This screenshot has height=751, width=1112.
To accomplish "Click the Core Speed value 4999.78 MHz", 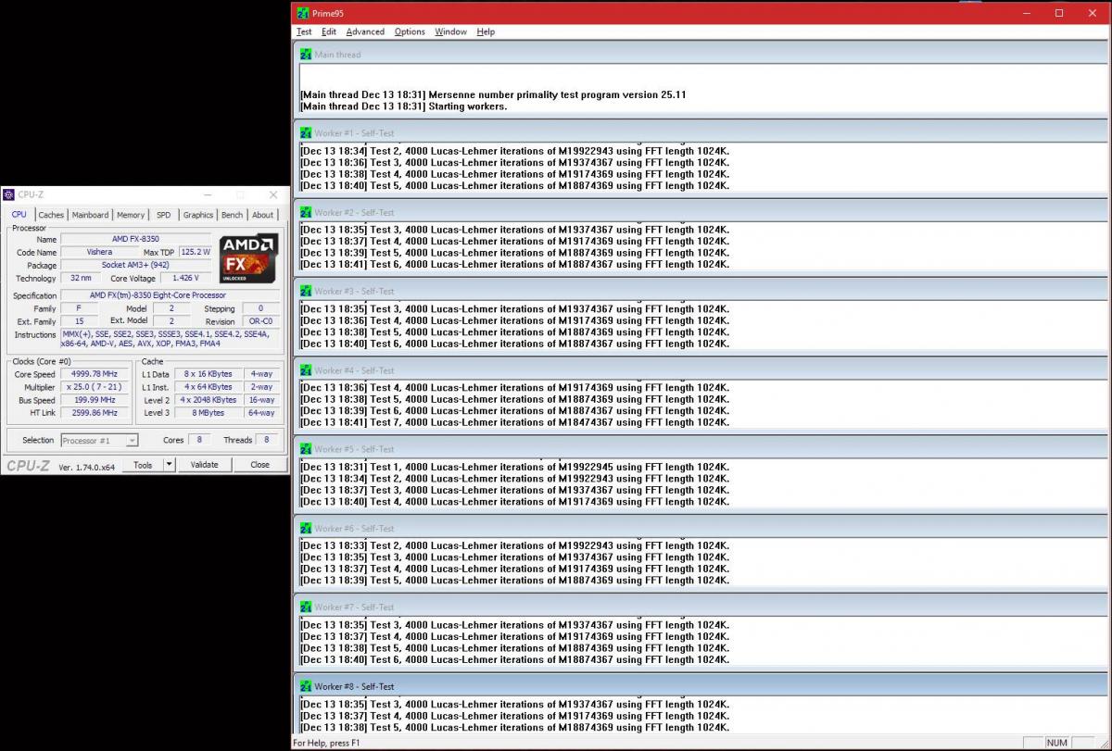I will 95,374.
